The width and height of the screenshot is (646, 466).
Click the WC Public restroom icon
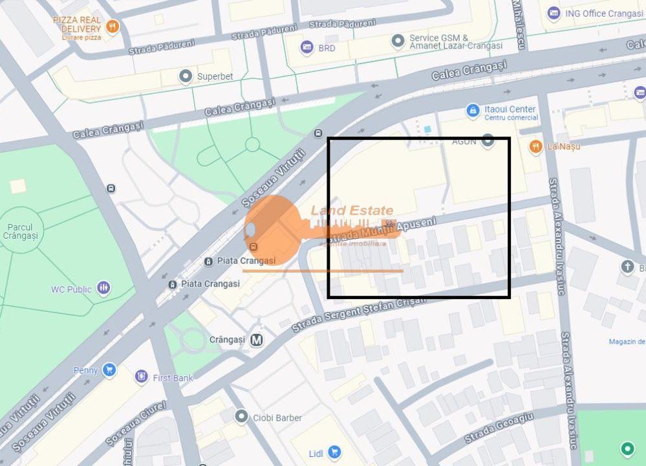tap(103, 287)
